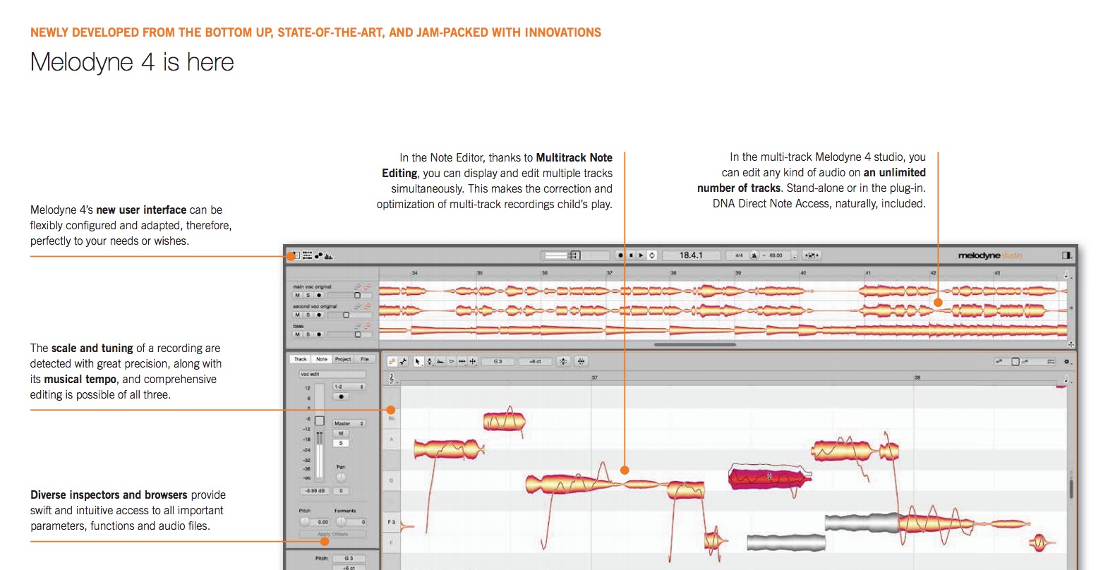
Task: Mute the main voc original track
Action: (297, 295)
